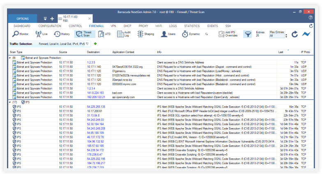Open the History view
This screenshot has height=174, width=322.
(x=62, y=34)
